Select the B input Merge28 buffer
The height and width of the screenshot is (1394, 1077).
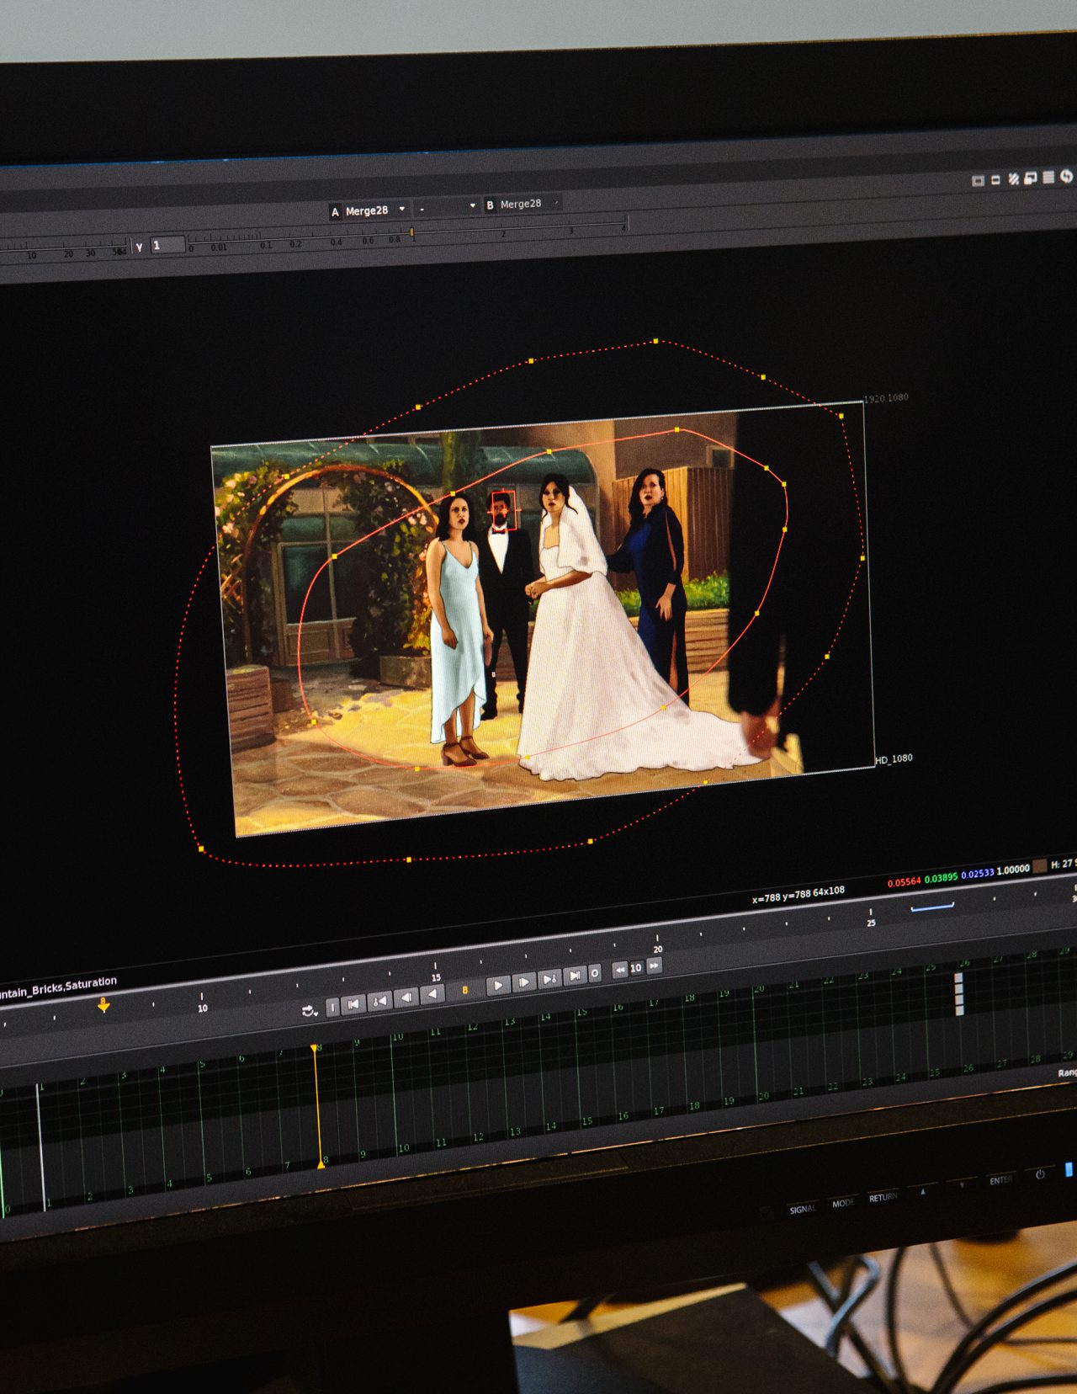(x=521, y=204)
